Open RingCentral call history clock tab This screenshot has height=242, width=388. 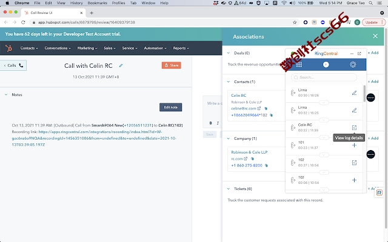pyautogui.click(x=326, y=65)
